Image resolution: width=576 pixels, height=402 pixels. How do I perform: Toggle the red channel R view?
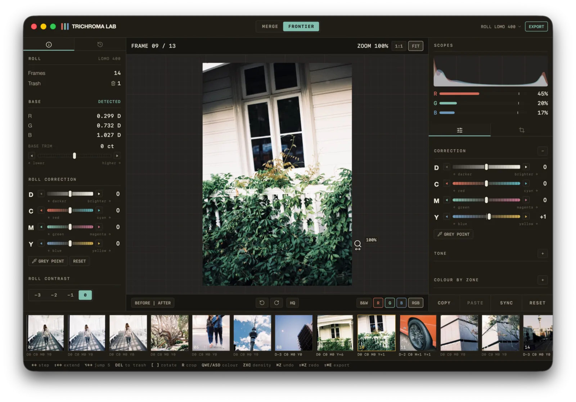(378, 303)
